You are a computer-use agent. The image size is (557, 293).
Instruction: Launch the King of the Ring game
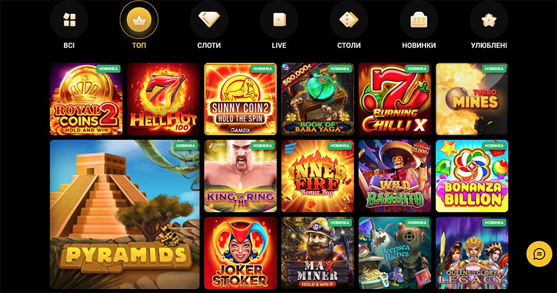pos(241,176)
